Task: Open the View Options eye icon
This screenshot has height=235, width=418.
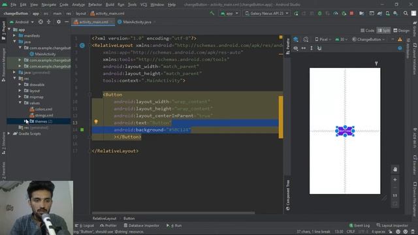Action: 296,48
